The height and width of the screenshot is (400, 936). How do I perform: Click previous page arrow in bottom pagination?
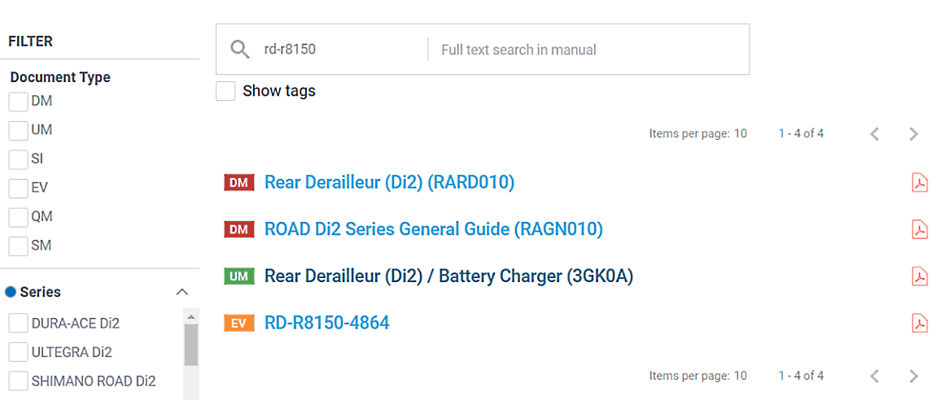point(875,376)
